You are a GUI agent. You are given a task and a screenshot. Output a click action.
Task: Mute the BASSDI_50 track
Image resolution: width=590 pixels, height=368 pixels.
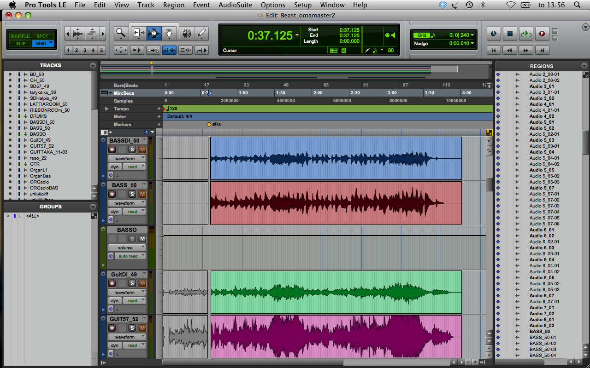[142, 149]
